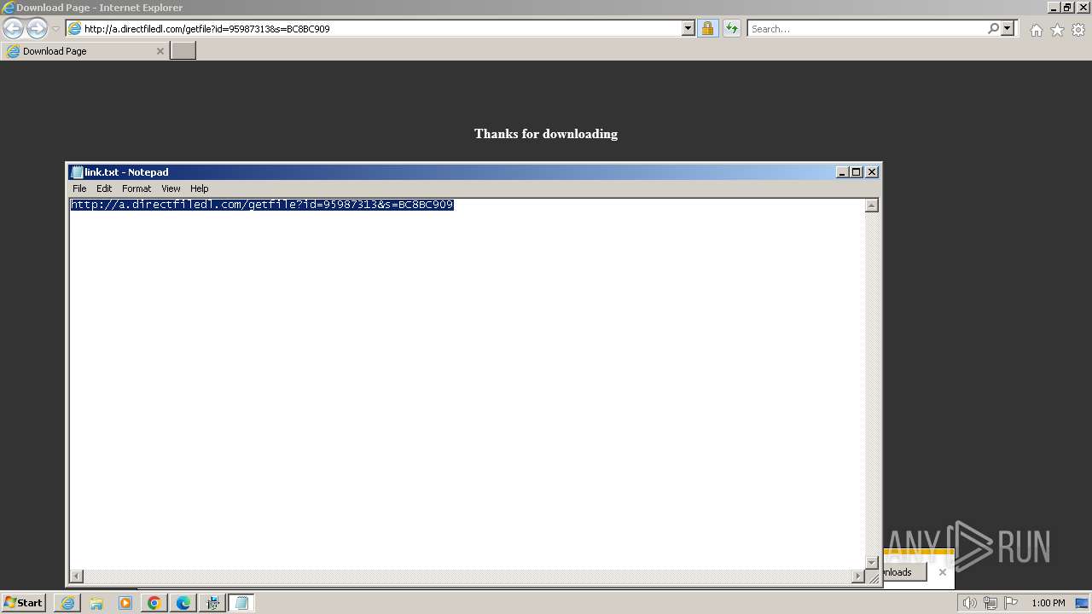The width and height of the screenshot is (1092, 614).
Task: Click Notepad vertical scrollbar up arrow
Action: (871, 206)
